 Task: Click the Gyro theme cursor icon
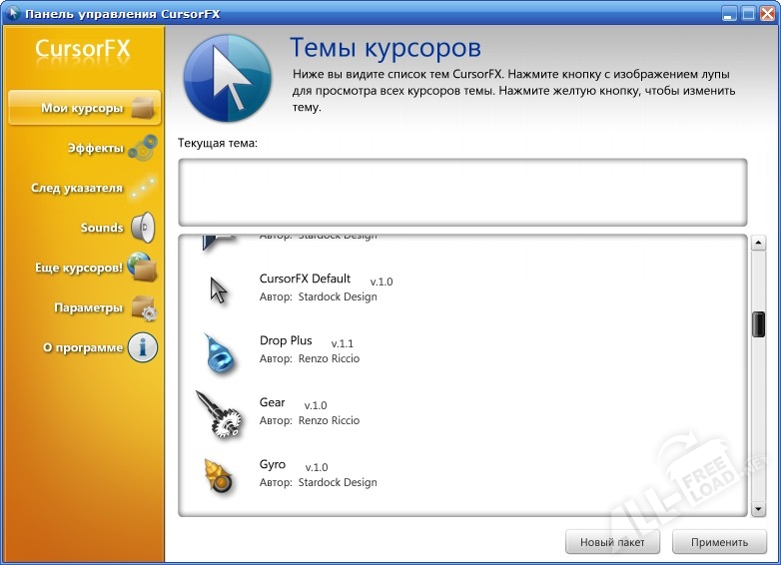(218, 476)
